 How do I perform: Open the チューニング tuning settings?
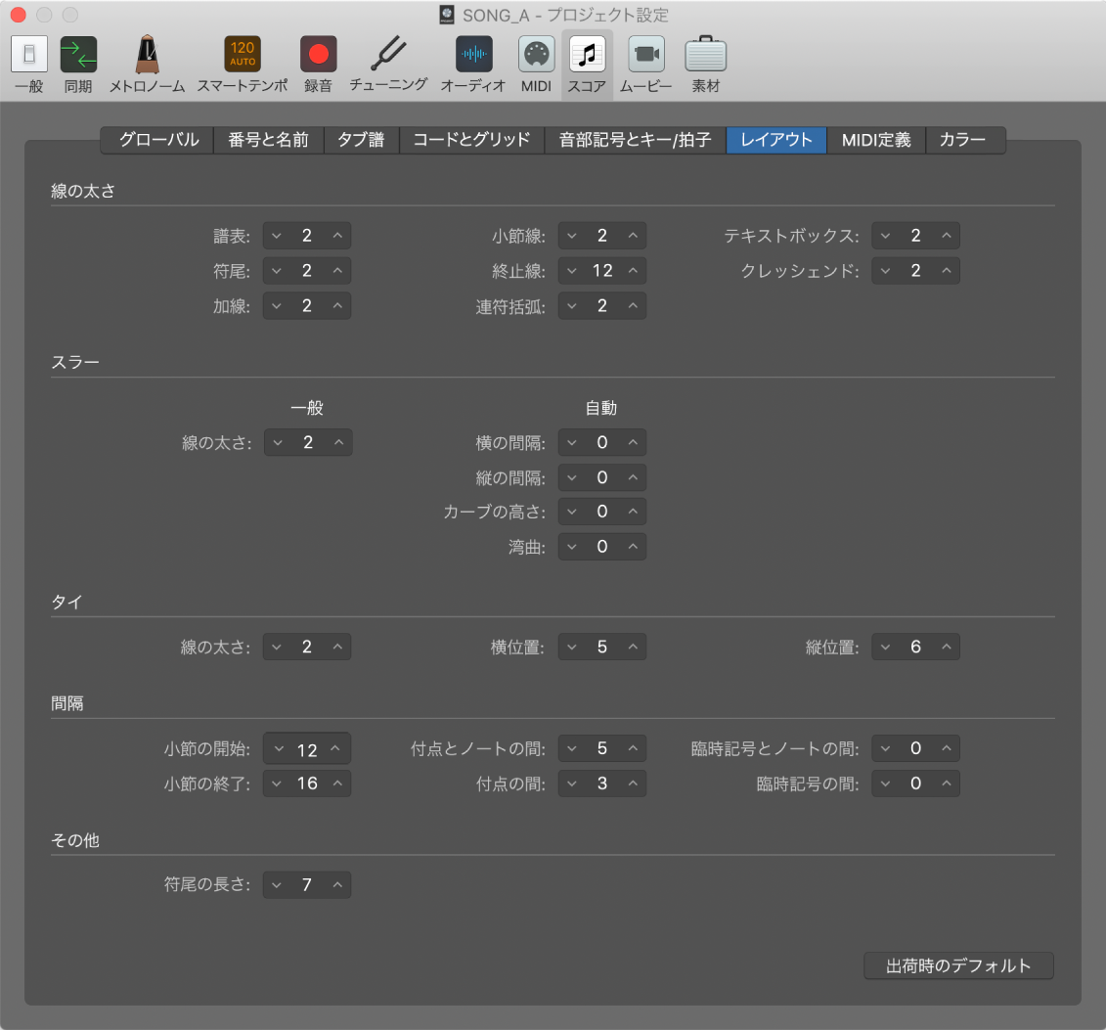388,65
